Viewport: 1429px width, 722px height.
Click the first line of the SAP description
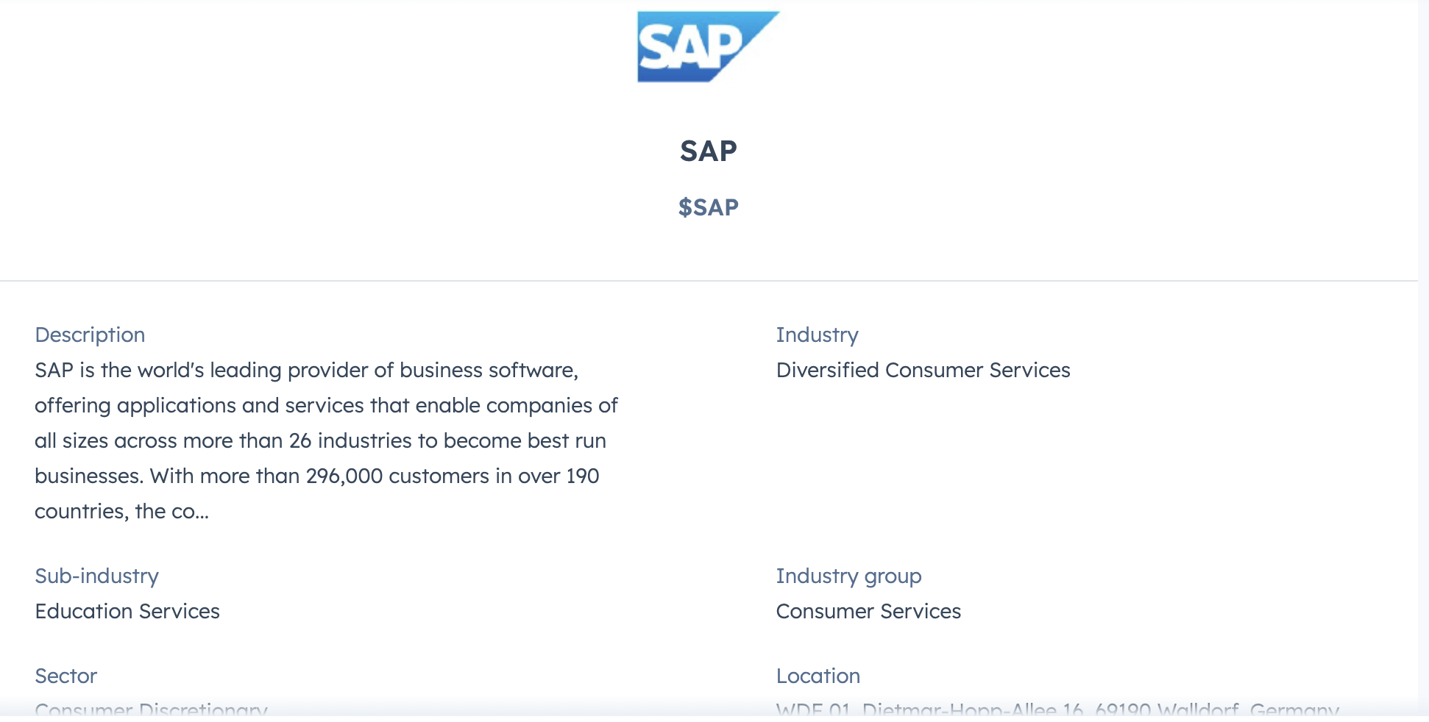[x=306, y=370]
